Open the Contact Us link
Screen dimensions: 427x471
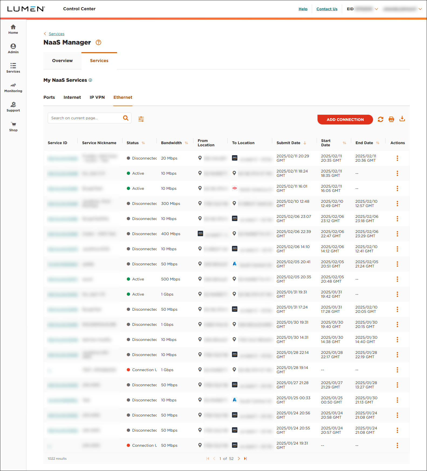(327, 9)
